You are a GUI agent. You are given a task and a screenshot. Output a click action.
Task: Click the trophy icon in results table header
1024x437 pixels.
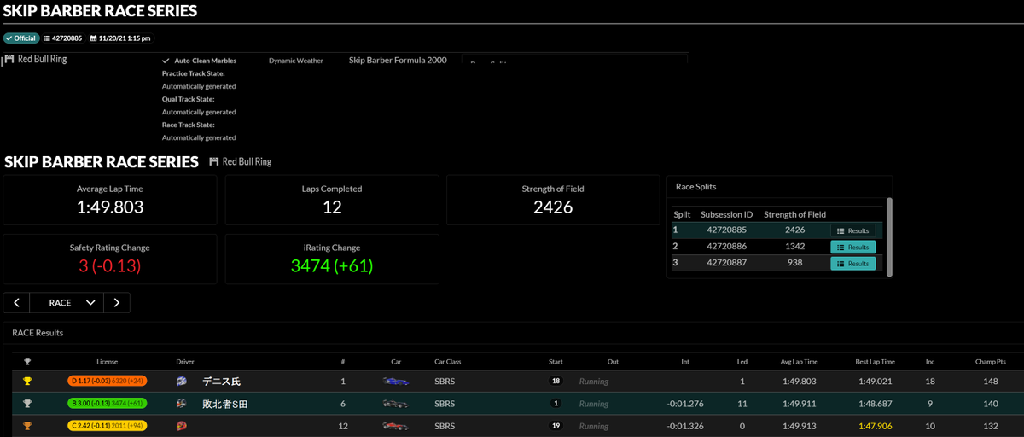(27, 362)
